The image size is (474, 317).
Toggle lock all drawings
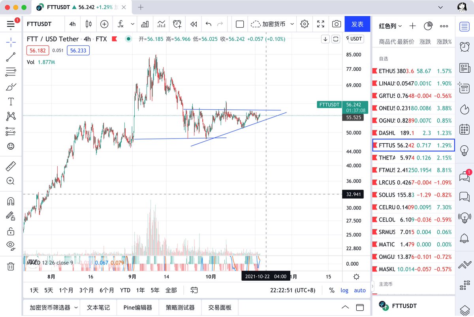(11, 231)
